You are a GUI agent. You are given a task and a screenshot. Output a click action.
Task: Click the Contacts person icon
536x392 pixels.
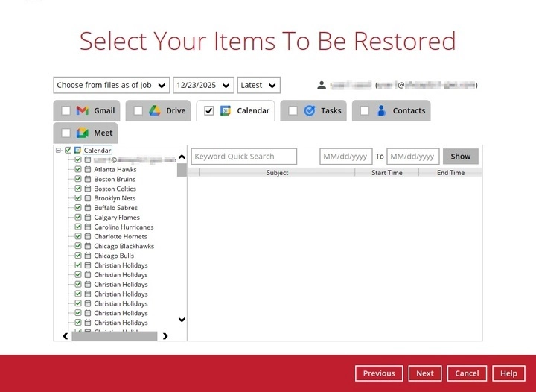point(381,110)
